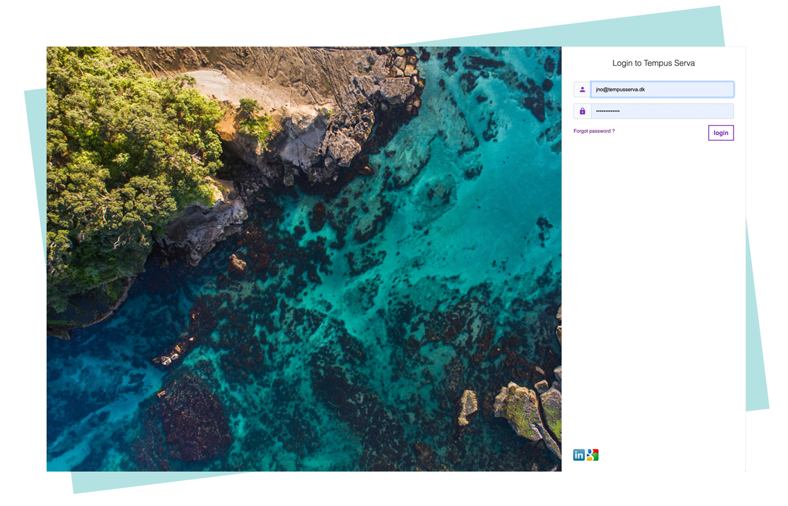Click the login button
The height and width of the screenshot is (506, 788).
(x=721, y=133)
